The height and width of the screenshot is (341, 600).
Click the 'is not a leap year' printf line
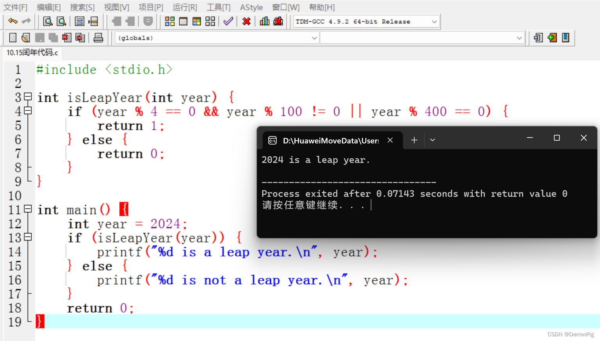click(x=253, y=280)
